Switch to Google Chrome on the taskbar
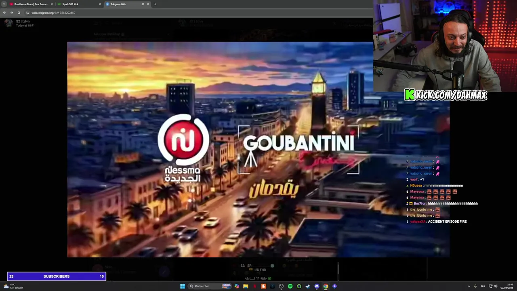The width and height of the screenshot is (517, 291). coord(326,286)
